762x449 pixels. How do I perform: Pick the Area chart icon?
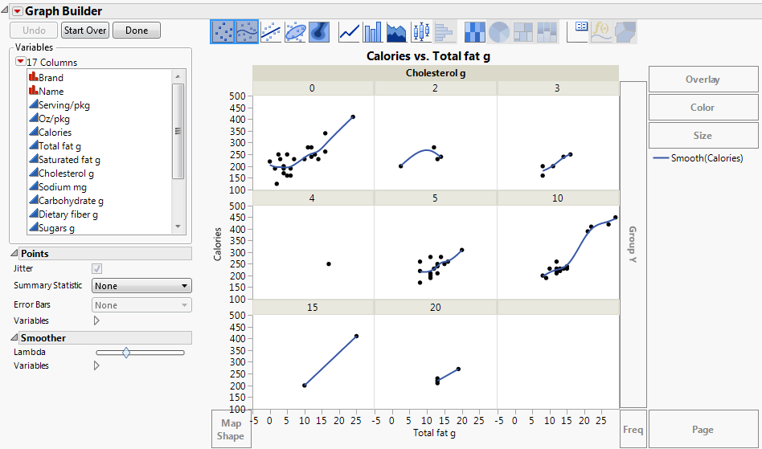pos(396,32)
